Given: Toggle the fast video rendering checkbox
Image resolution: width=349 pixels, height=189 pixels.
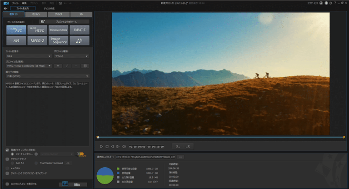Looking at the screenshot, I should point(7,150).
